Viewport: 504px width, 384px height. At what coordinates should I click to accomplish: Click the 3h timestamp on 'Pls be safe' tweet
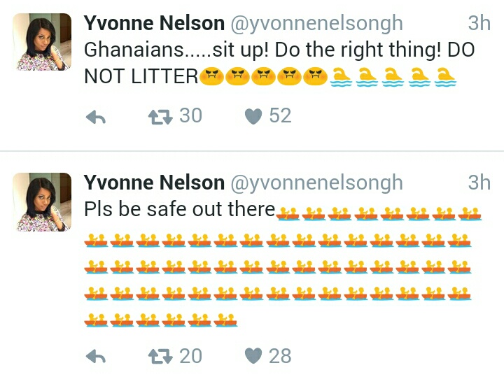click(x=479, y=183)
